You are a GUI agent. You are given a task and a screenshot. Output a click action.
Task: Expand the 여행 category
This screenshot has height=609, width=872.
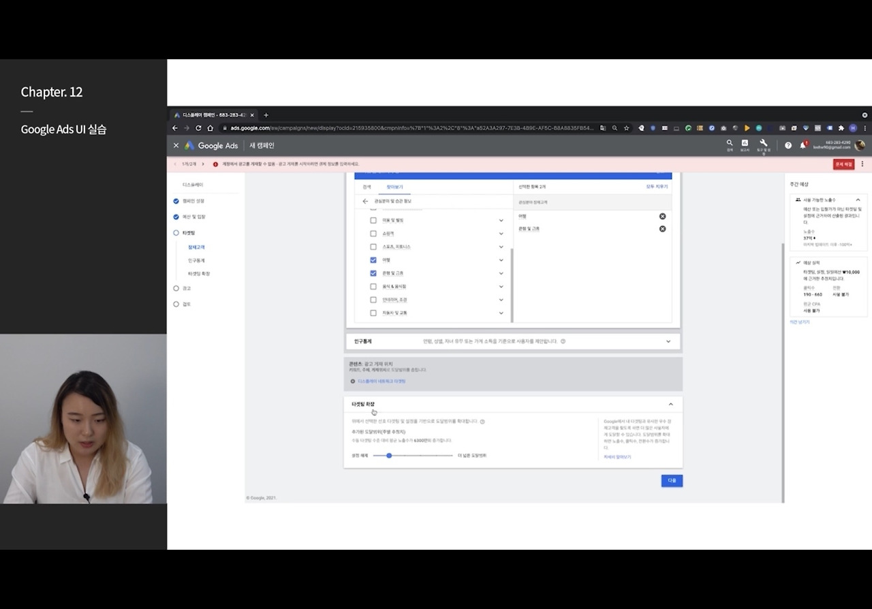point(501,260)
